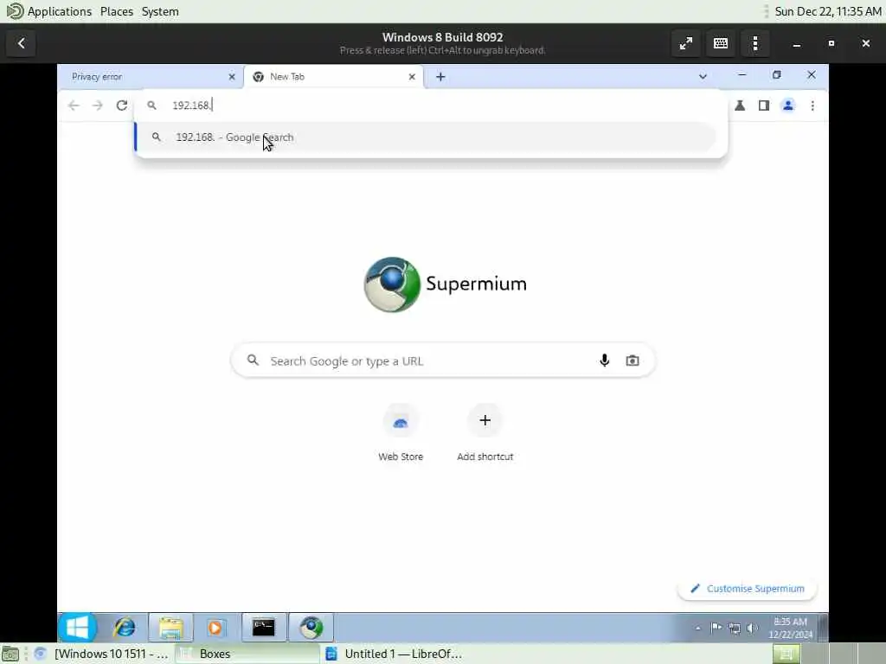Click the host workspace switcher

coord(828,654)
